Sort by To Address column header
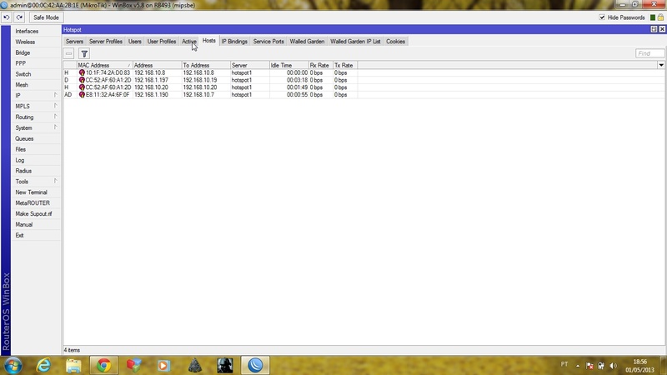Image resolution: width=667 pixels, height=375 pixels. click(206, 65)
